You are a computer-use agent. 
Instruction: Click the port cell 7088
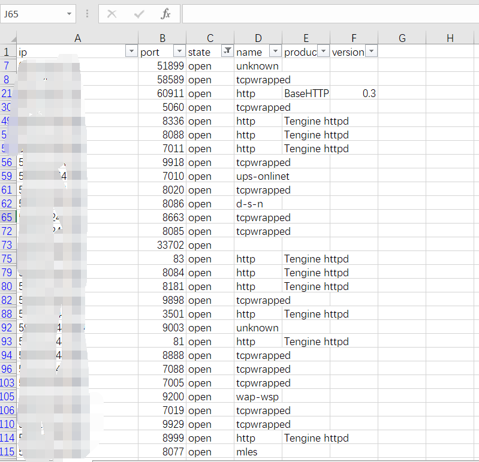click(x=162, y=369)
